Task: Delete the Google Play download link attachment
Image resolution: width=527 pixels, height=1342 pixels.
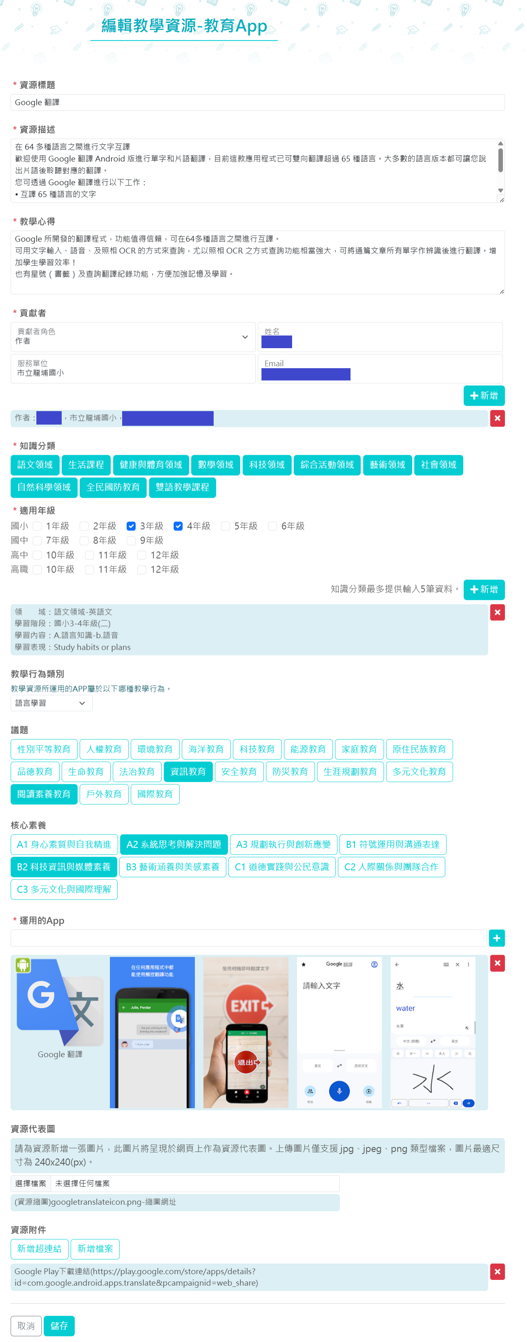Action: click(x=497, y=1272)
